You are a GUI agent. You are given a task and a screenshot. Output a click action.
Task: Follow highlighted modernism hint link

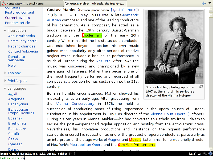point(92,35)
